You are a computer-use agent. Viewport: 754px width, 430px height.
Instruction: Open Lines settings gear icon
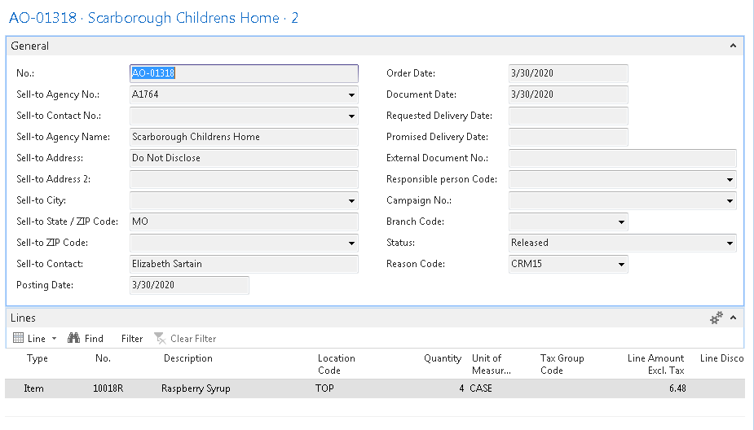click(x=717, y=318)
